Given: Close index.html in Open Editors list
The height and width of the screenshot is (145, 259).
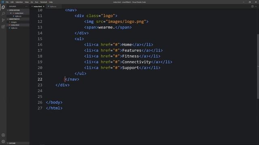Looking at the screenshot, I should (11, 13).
